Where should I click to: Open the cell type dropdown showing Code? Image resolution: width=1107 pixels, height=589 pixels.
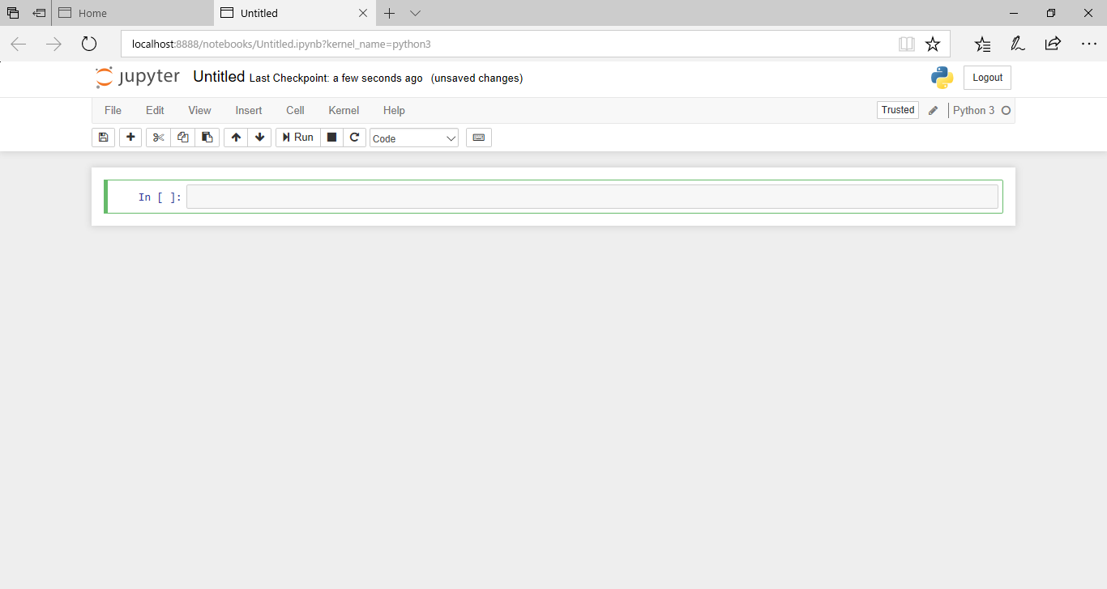pos(413,137)
